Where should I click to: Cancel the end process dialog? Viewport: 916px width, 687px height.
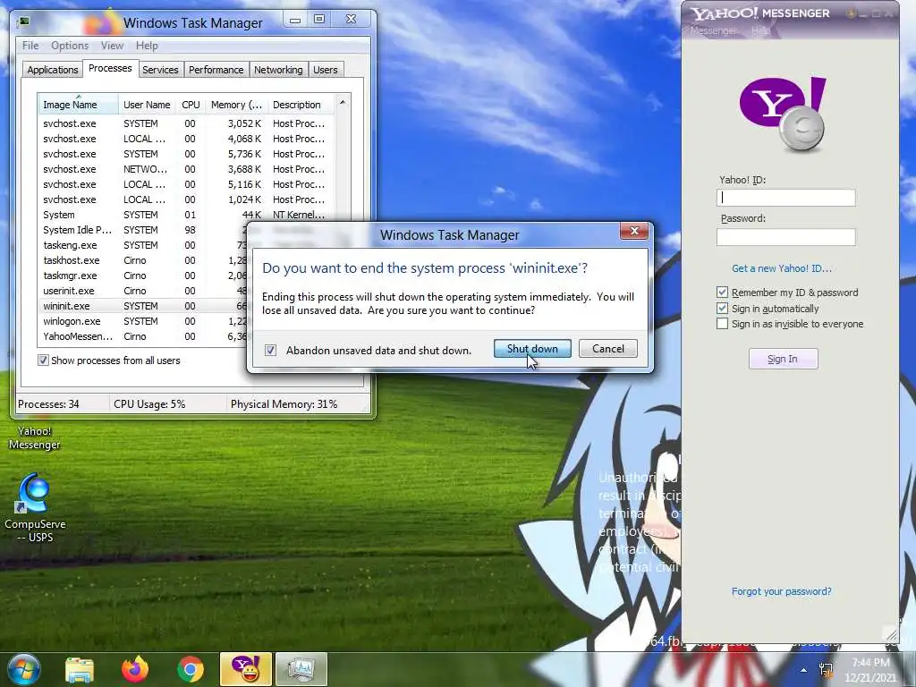pyautogui.click(x=608, y=349)
